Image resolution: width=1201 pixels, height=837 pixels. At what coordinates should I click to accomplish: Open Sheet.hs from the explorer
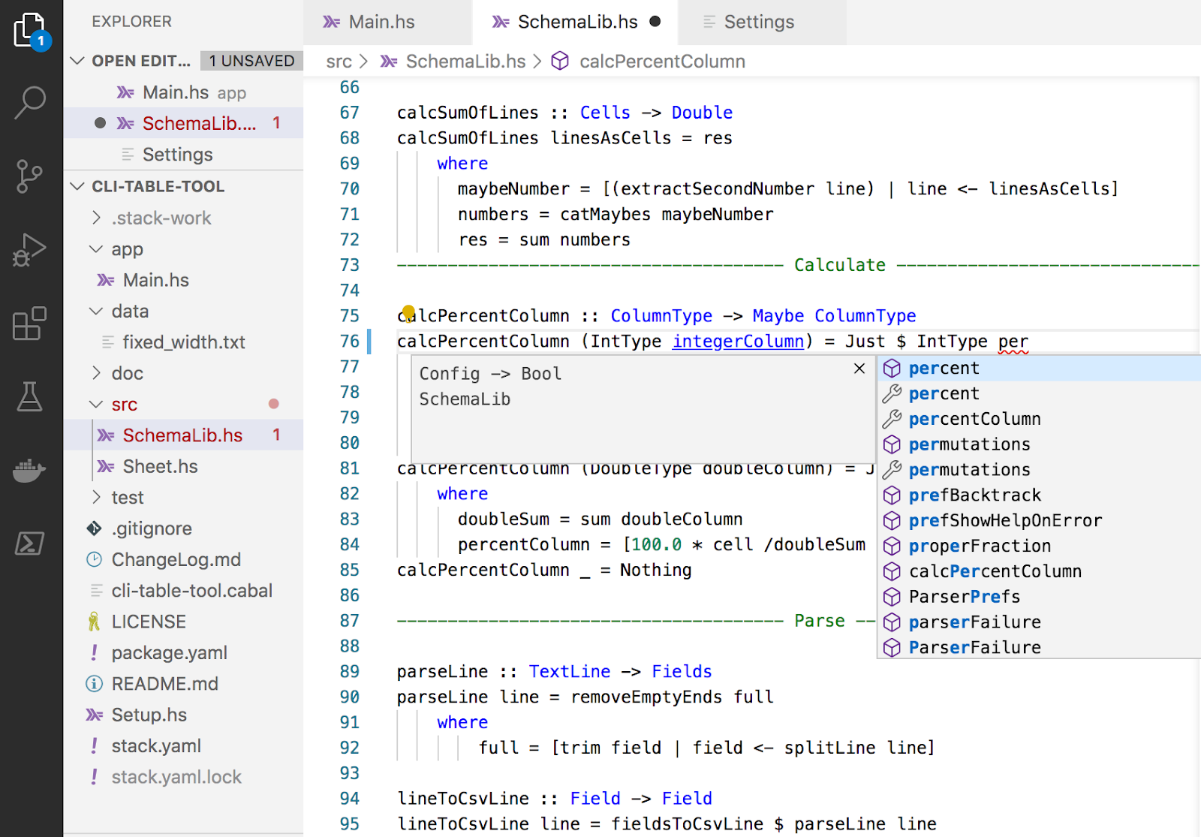(x=158, y=466)
